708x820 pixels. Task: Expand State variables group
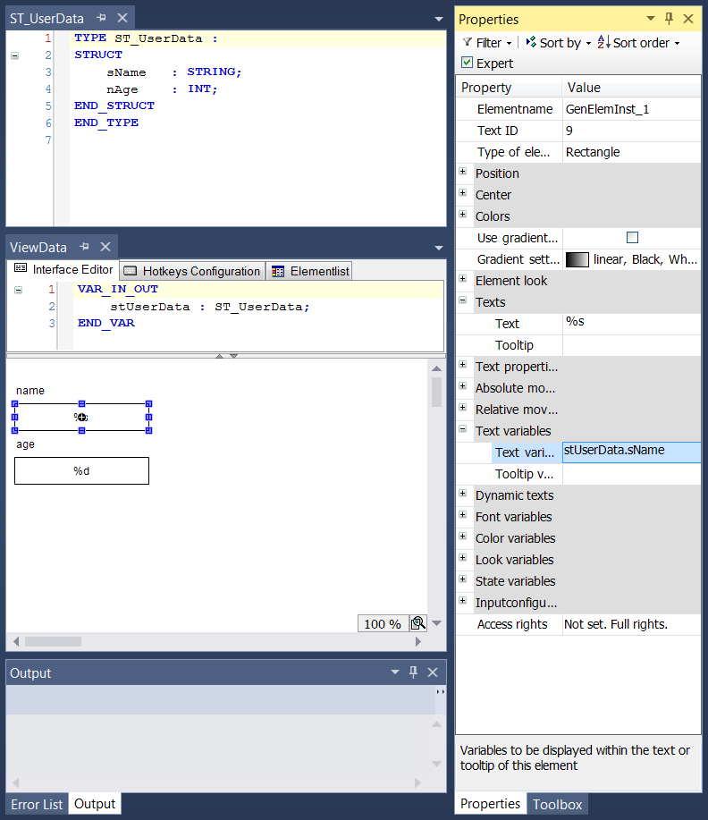pyautogui.click(x=463, y=579)
